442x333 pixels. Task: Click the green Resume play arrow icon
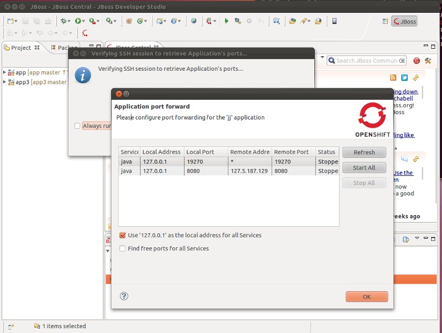point(226,21)
